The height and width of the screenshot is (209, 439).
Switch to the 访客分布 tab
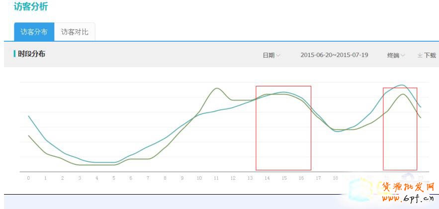[34, 32]
